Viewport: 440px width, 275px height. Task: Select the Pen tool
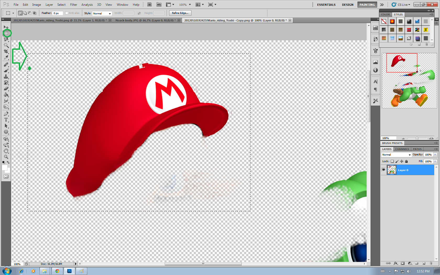pos(6,114)
